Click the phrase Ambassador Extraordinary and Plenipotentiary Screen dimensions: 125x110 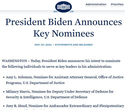point(86,106)
